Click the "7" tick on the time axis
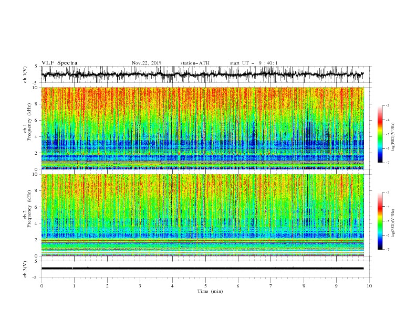The image size is (416, 321). tap(271, 286)
